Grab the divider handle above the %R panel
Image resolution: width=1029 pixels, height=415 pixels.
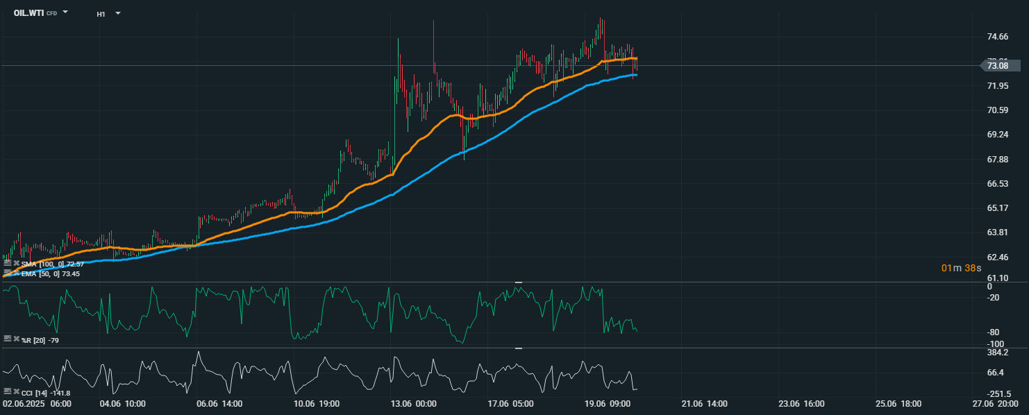518,282
